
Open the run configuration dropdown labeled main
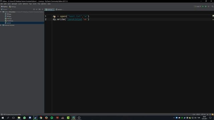[x=198, y=7]
